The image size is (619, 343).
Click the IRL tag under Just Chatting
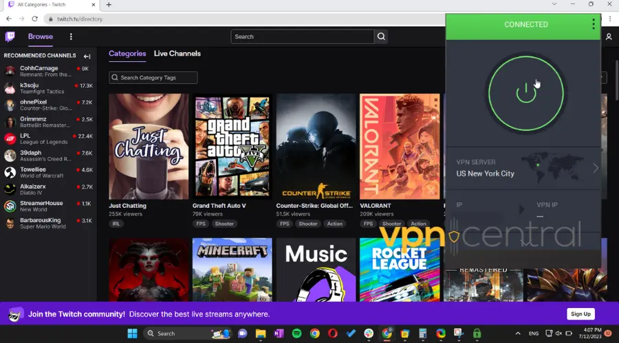116,224
